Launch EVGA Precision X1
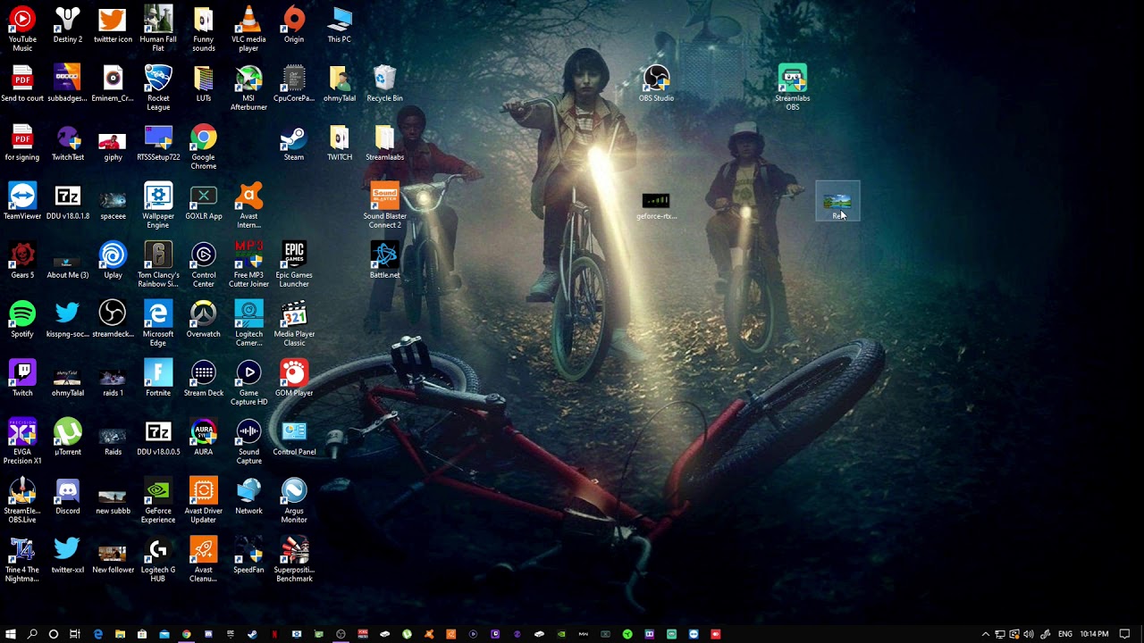The image size is (1144, 643). coord(22,441)
